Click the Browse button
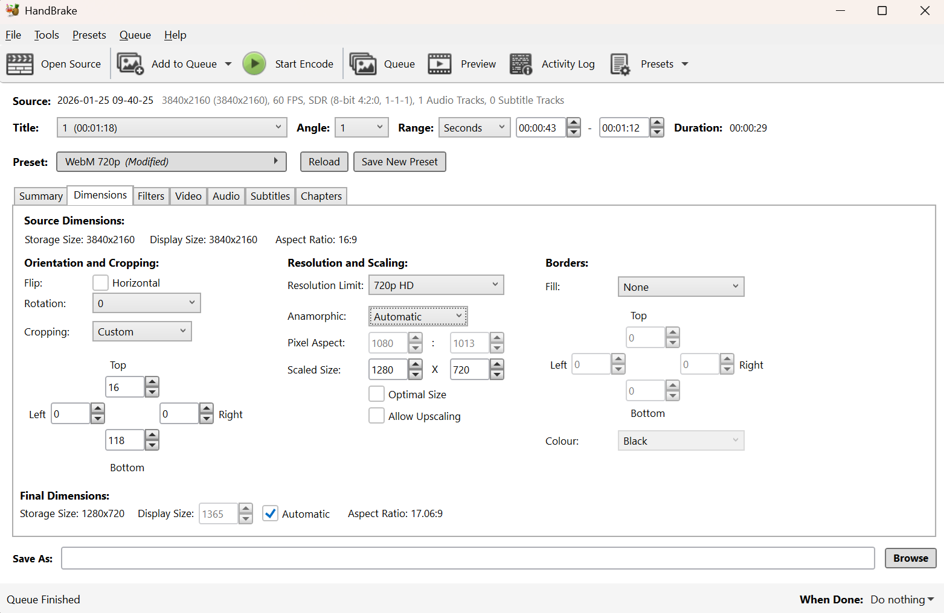 [x=910, y=558]
